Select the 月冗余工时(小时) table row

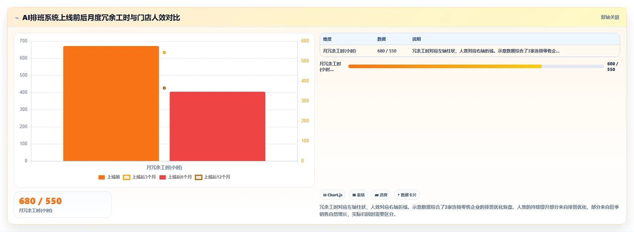pyautogui.click(x=470, y=51)
